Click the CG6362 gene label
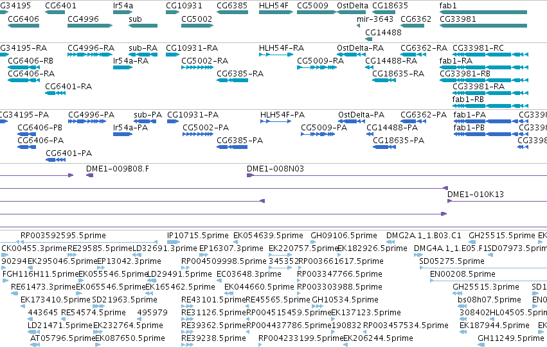The width and height of the screenshot is (547, 348). (416, 19)
